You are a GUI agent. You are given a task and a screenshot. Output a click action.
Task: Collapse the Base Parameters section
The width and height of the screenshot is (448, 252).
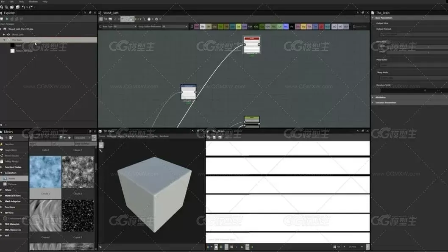[373, 18]
